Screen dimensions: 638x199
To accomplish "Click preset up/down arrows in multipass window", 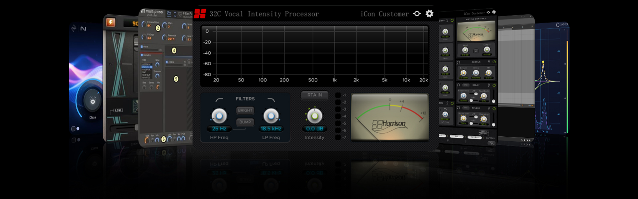I will coord(175,14).
